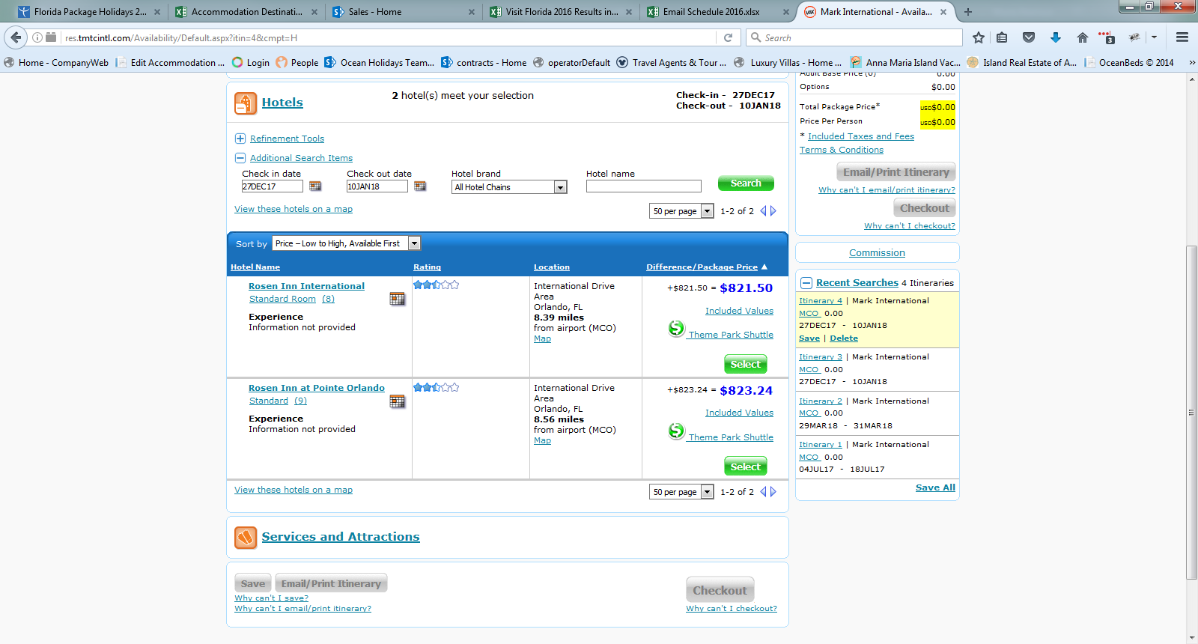Open the top 50 per page dropdown
The height and width of the screenshot is (644, 1198).
pos(681,211)
